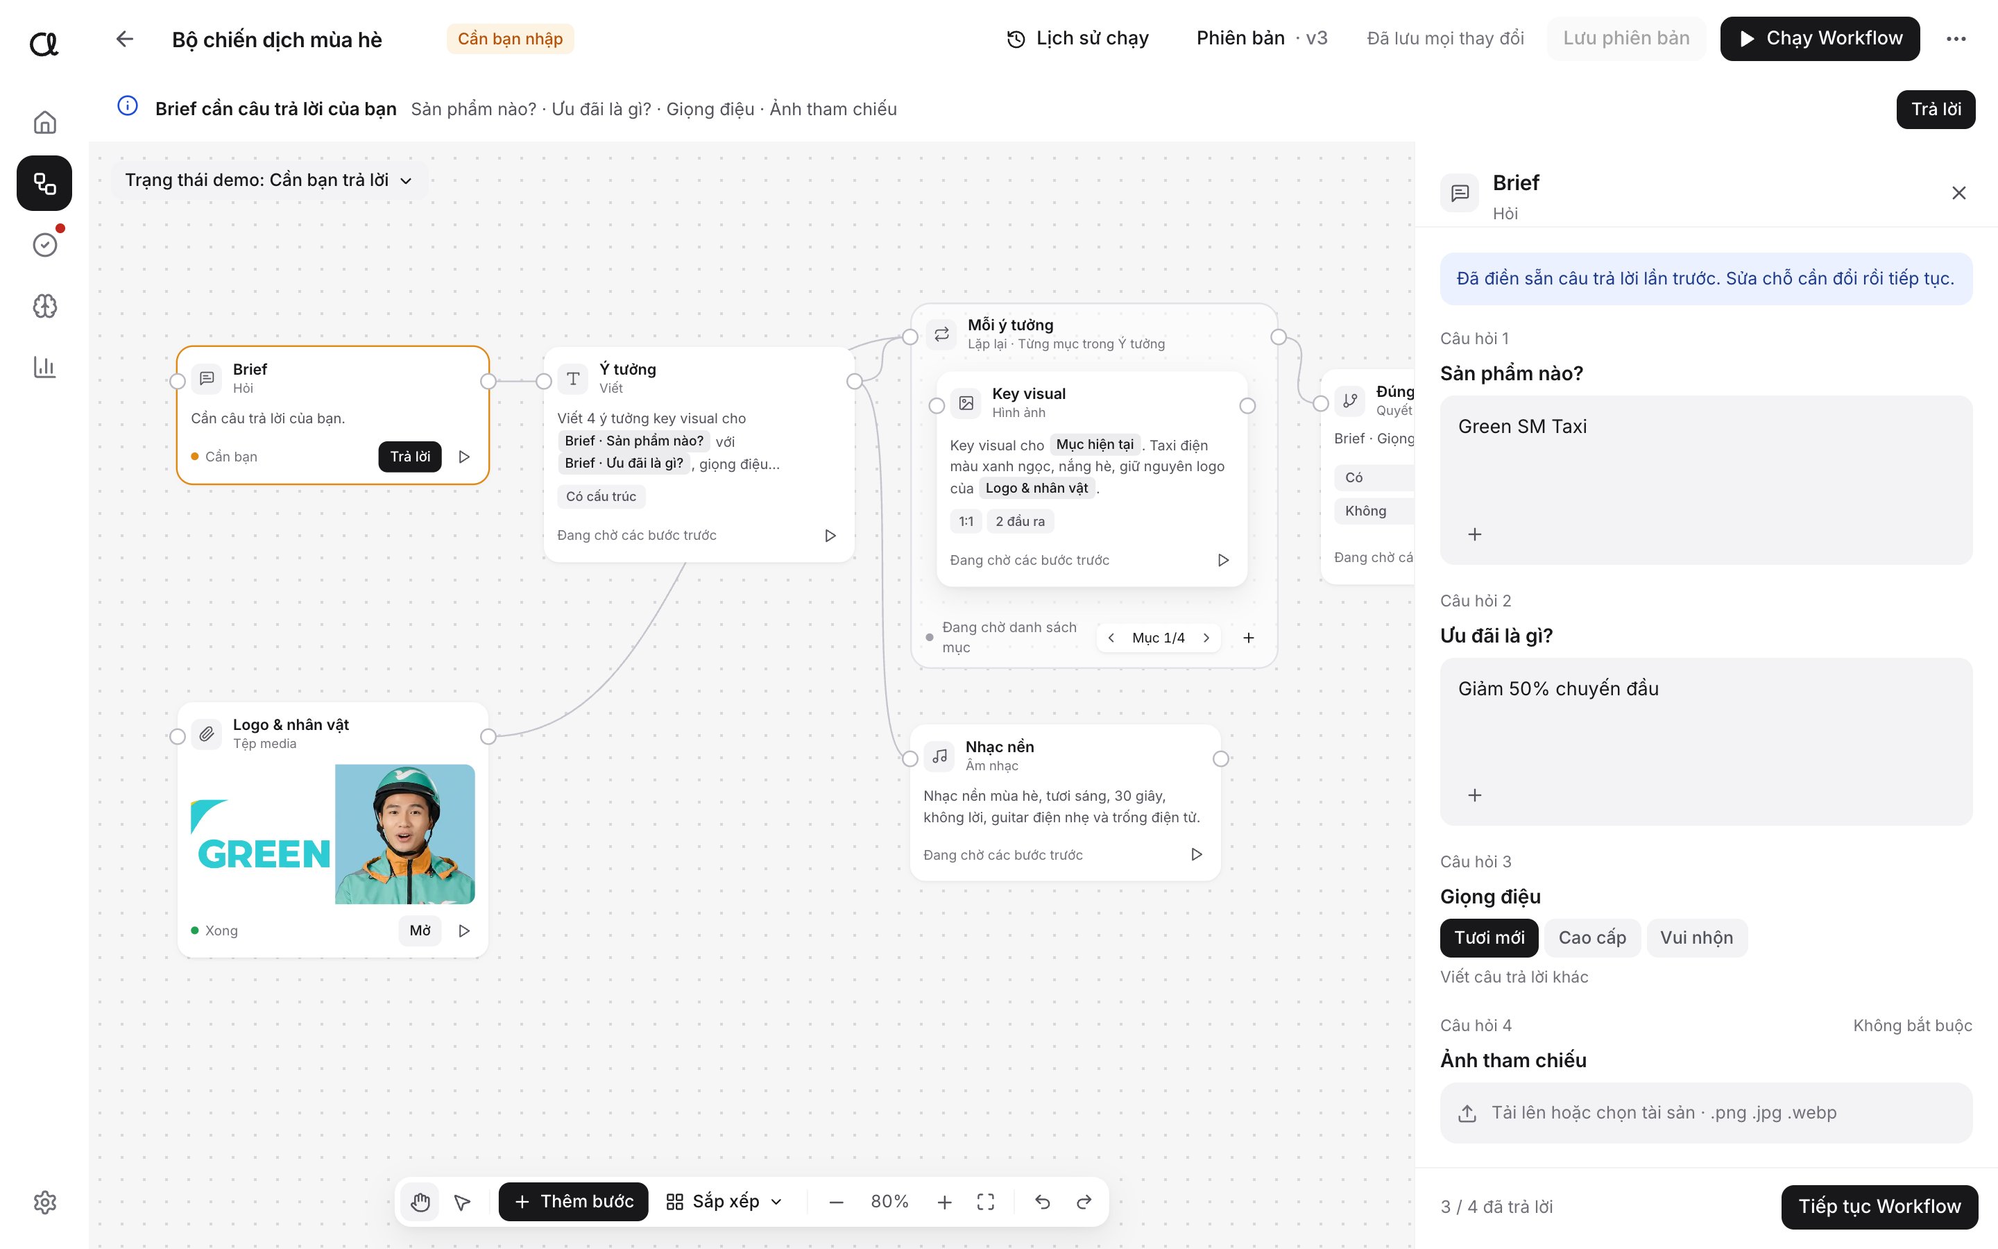Click the Ảnh tham chiếu upload field
The height and width of the screenshot is (1249, 1998).
point(1706,1113)
